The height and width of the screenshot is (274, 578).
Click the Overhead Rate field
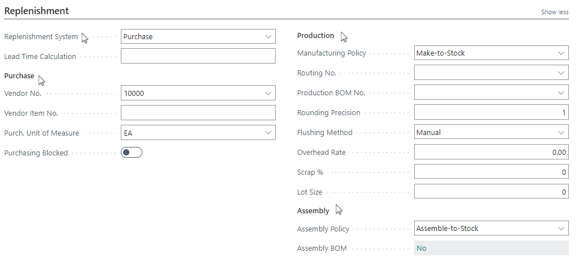(x=491, y=152)
